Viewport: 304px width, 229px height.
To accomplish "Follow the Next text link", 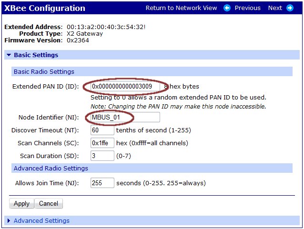I will point(275,8).
